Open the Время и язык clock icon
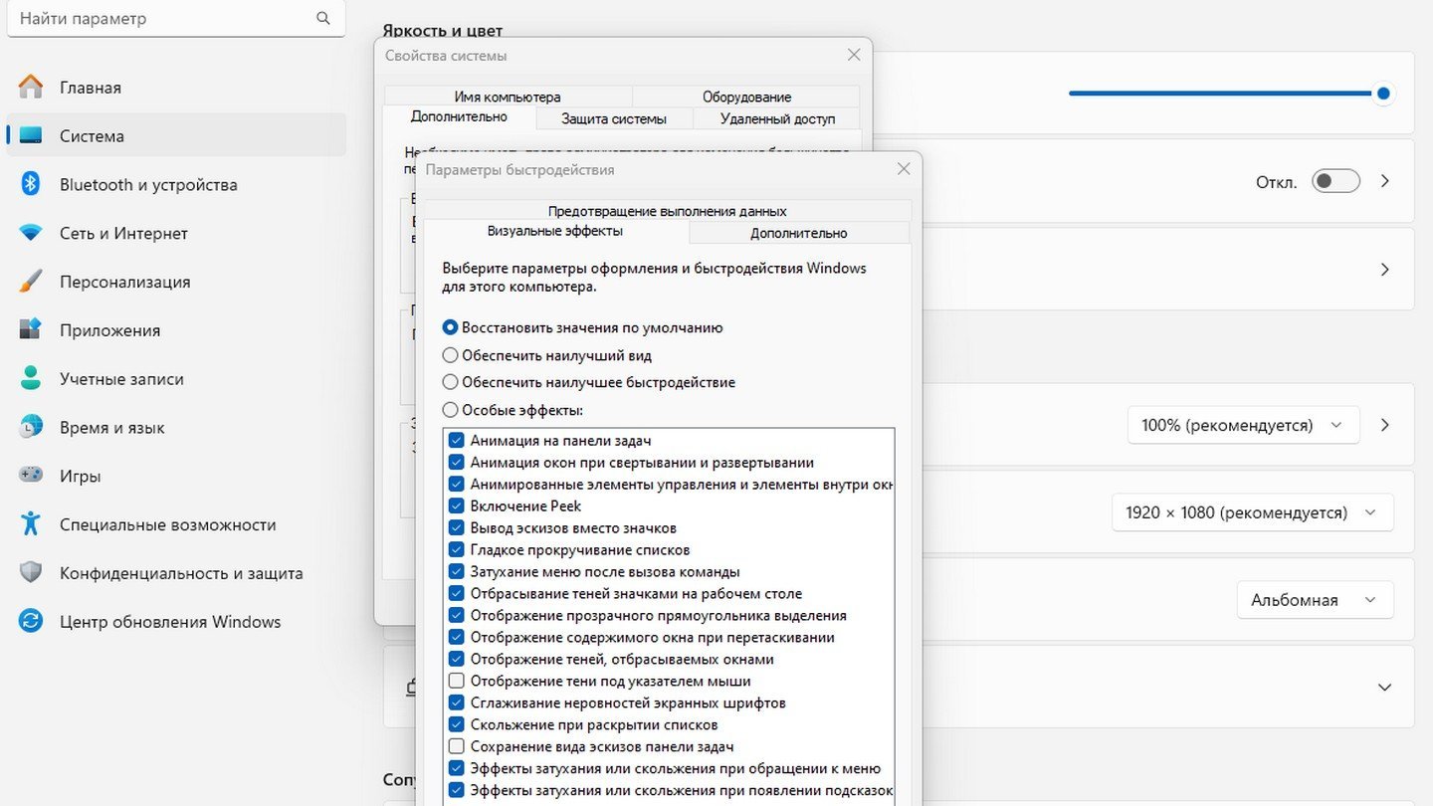The image size is (1433, 806). [x=31, y=428]
